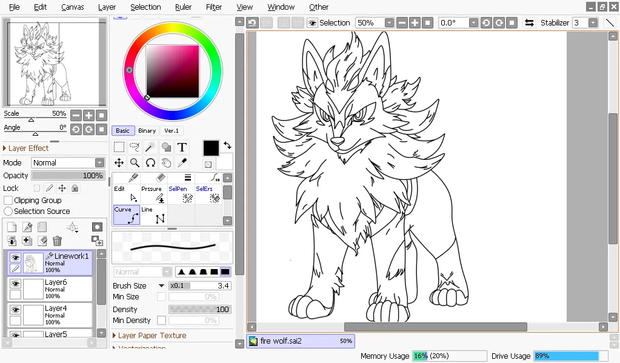Viewport: 620px width, 363px height.
Task: Choose the SelPen tool
Action: point(181,194)
